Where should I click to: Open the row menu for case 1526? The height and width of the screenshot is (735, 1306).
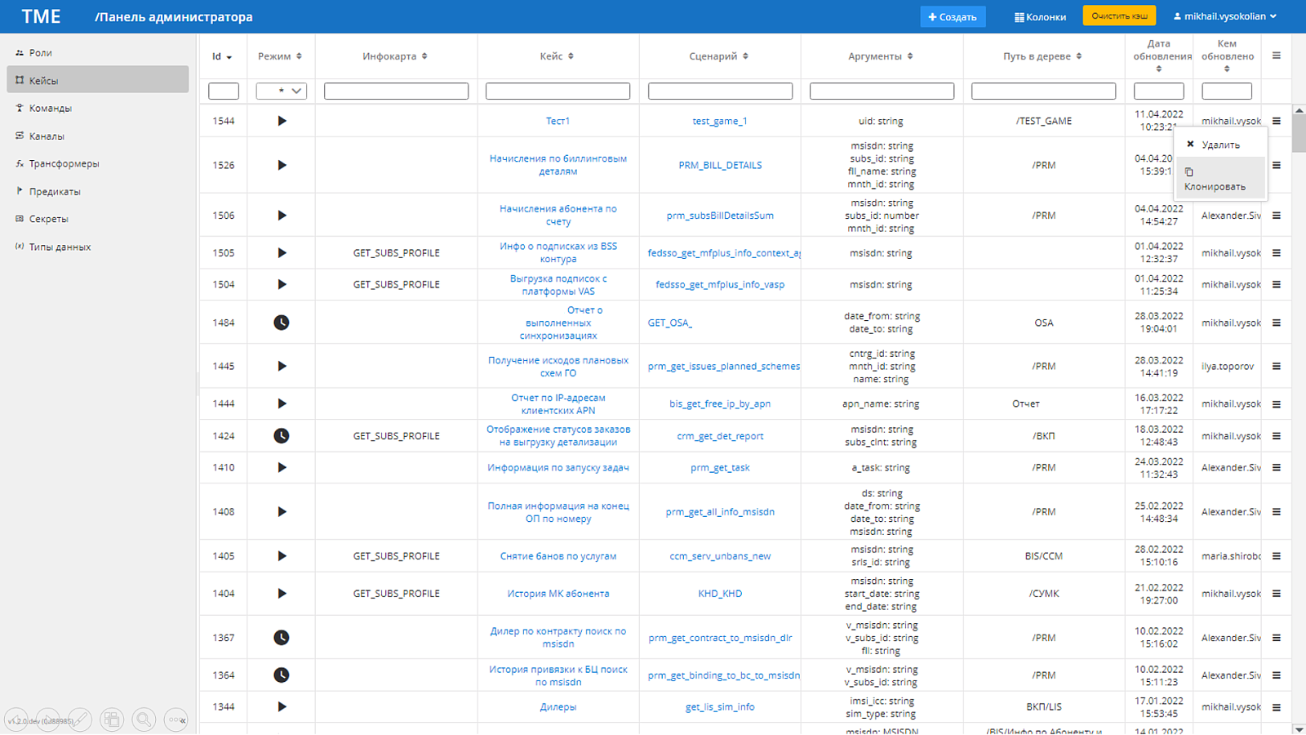pyautogui.click(x=1276, y=165)
